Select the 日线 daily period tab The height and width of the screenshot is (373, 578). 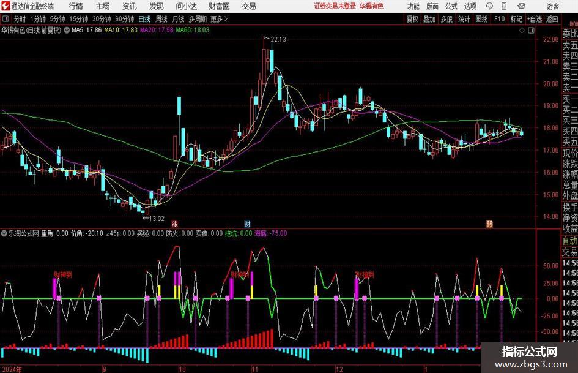coord(144,19)
